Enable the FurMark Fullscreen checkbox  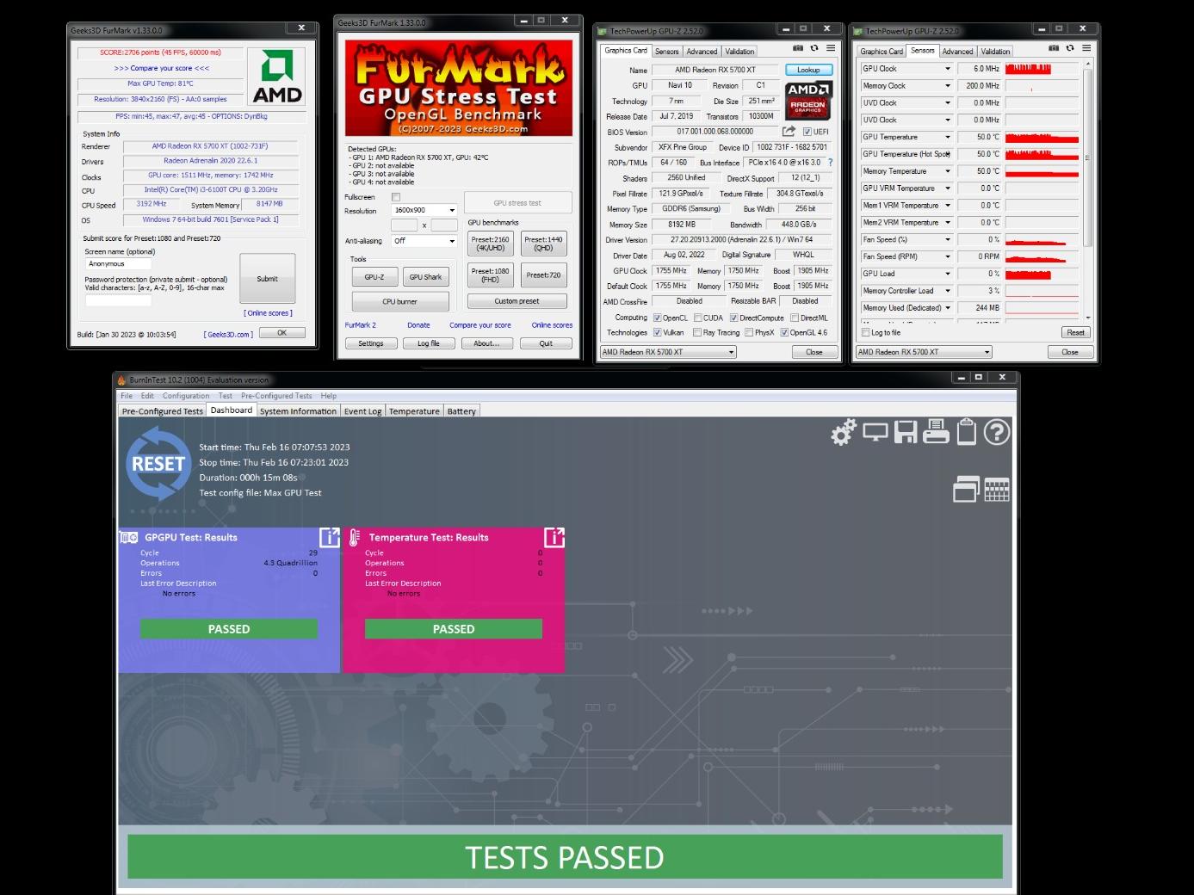(396, 197)
